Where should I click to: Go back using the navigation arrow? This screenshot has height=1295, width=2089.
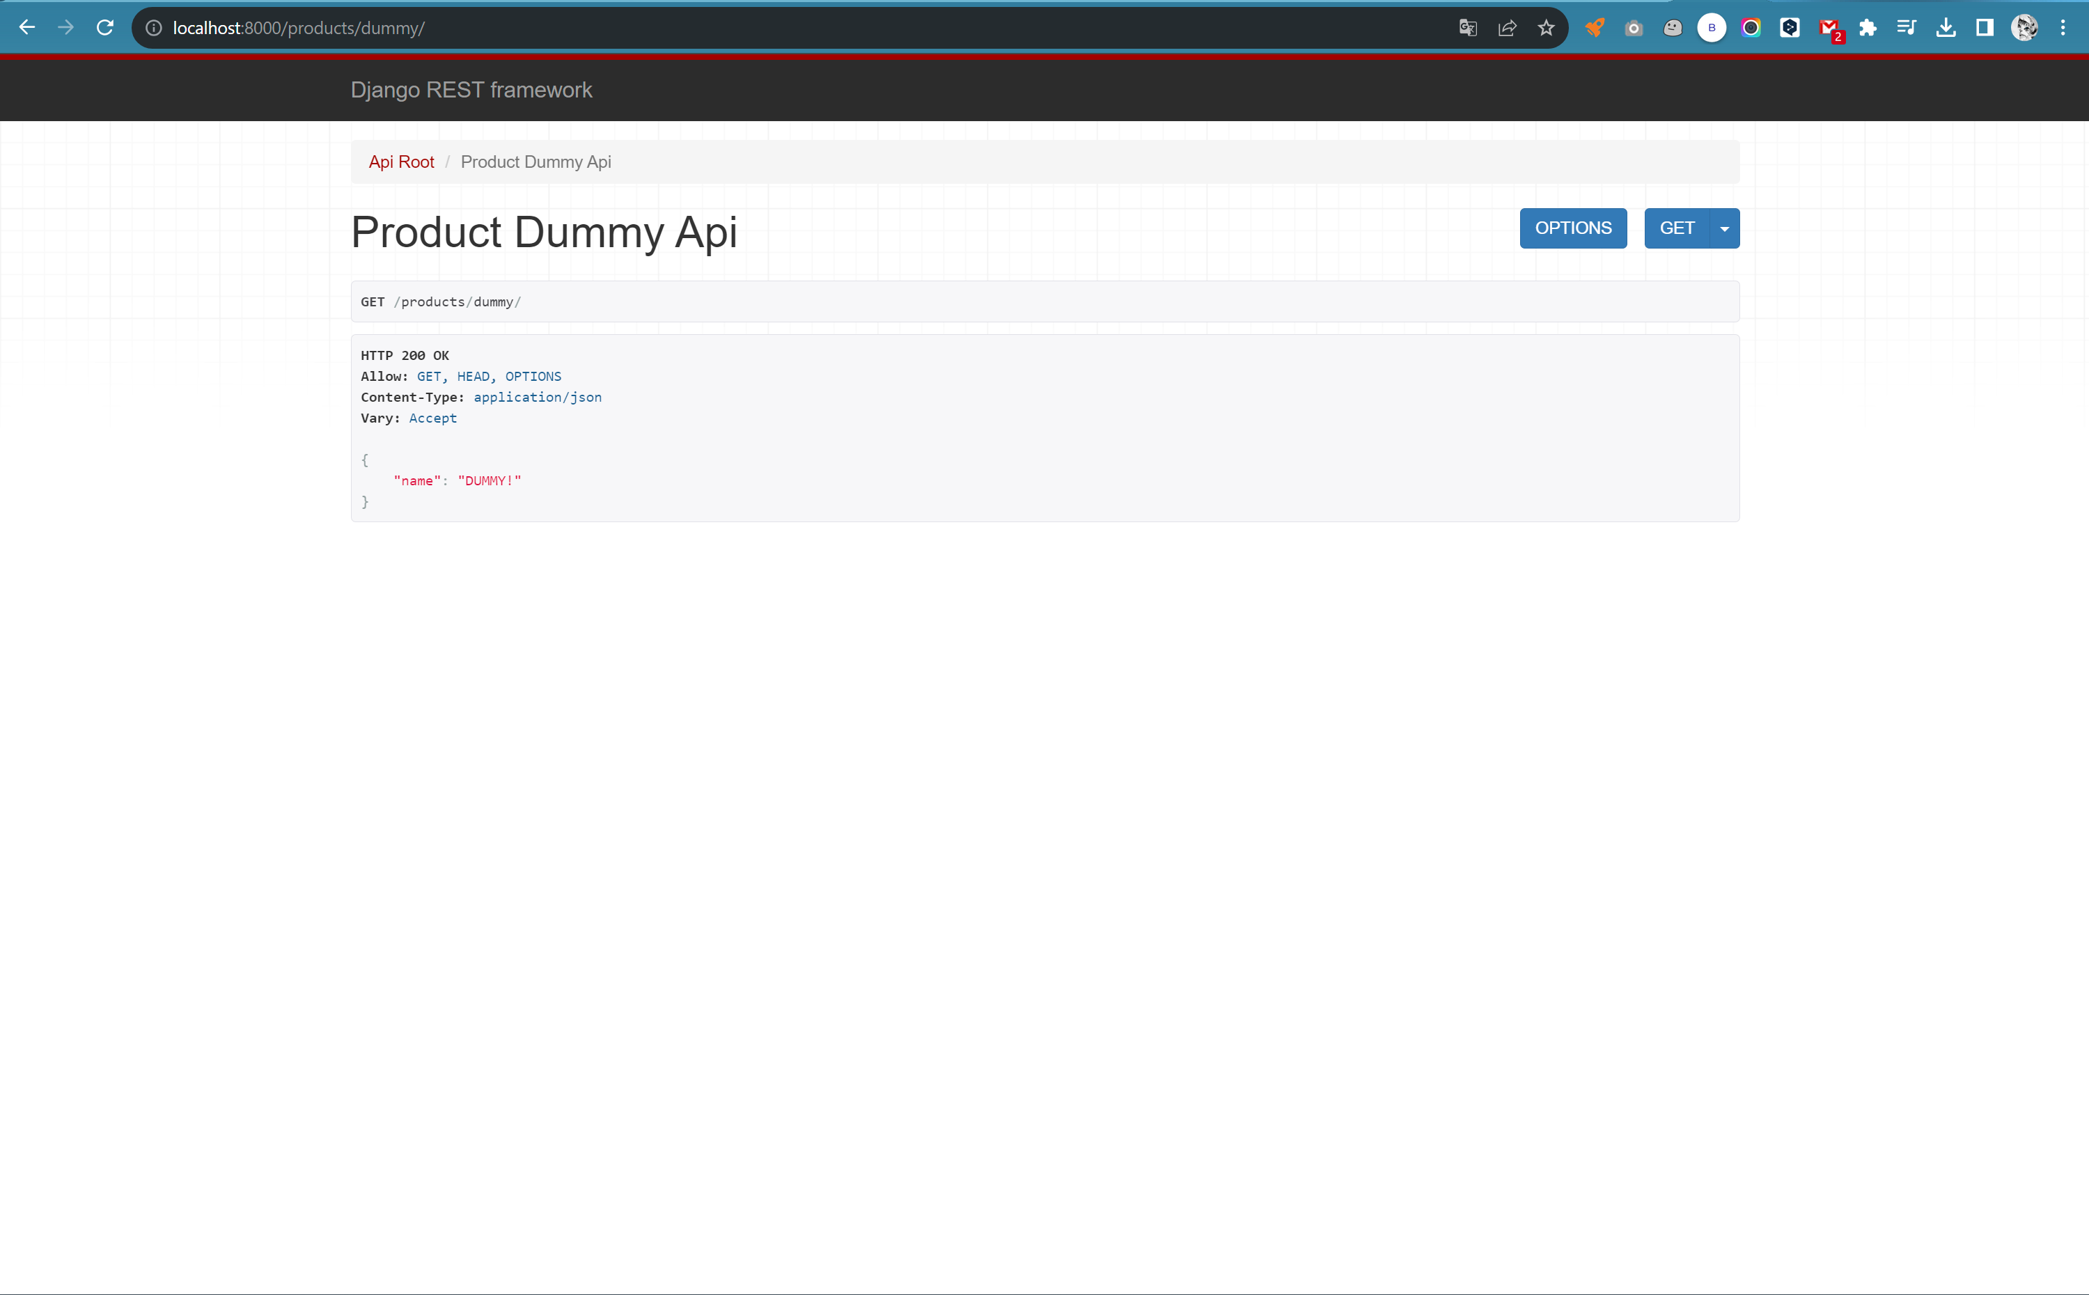point(27,26)
